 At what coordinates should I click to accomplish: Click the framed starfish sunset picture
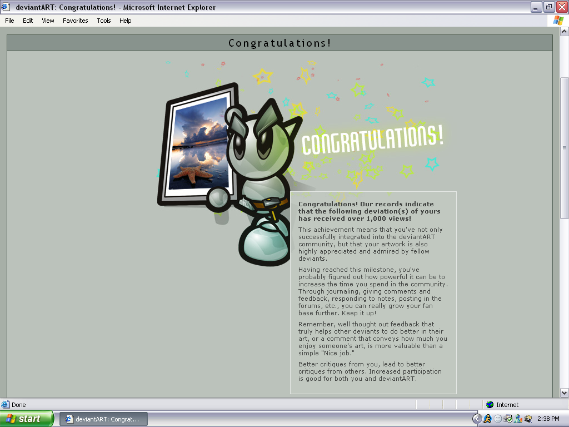[199, 145]
